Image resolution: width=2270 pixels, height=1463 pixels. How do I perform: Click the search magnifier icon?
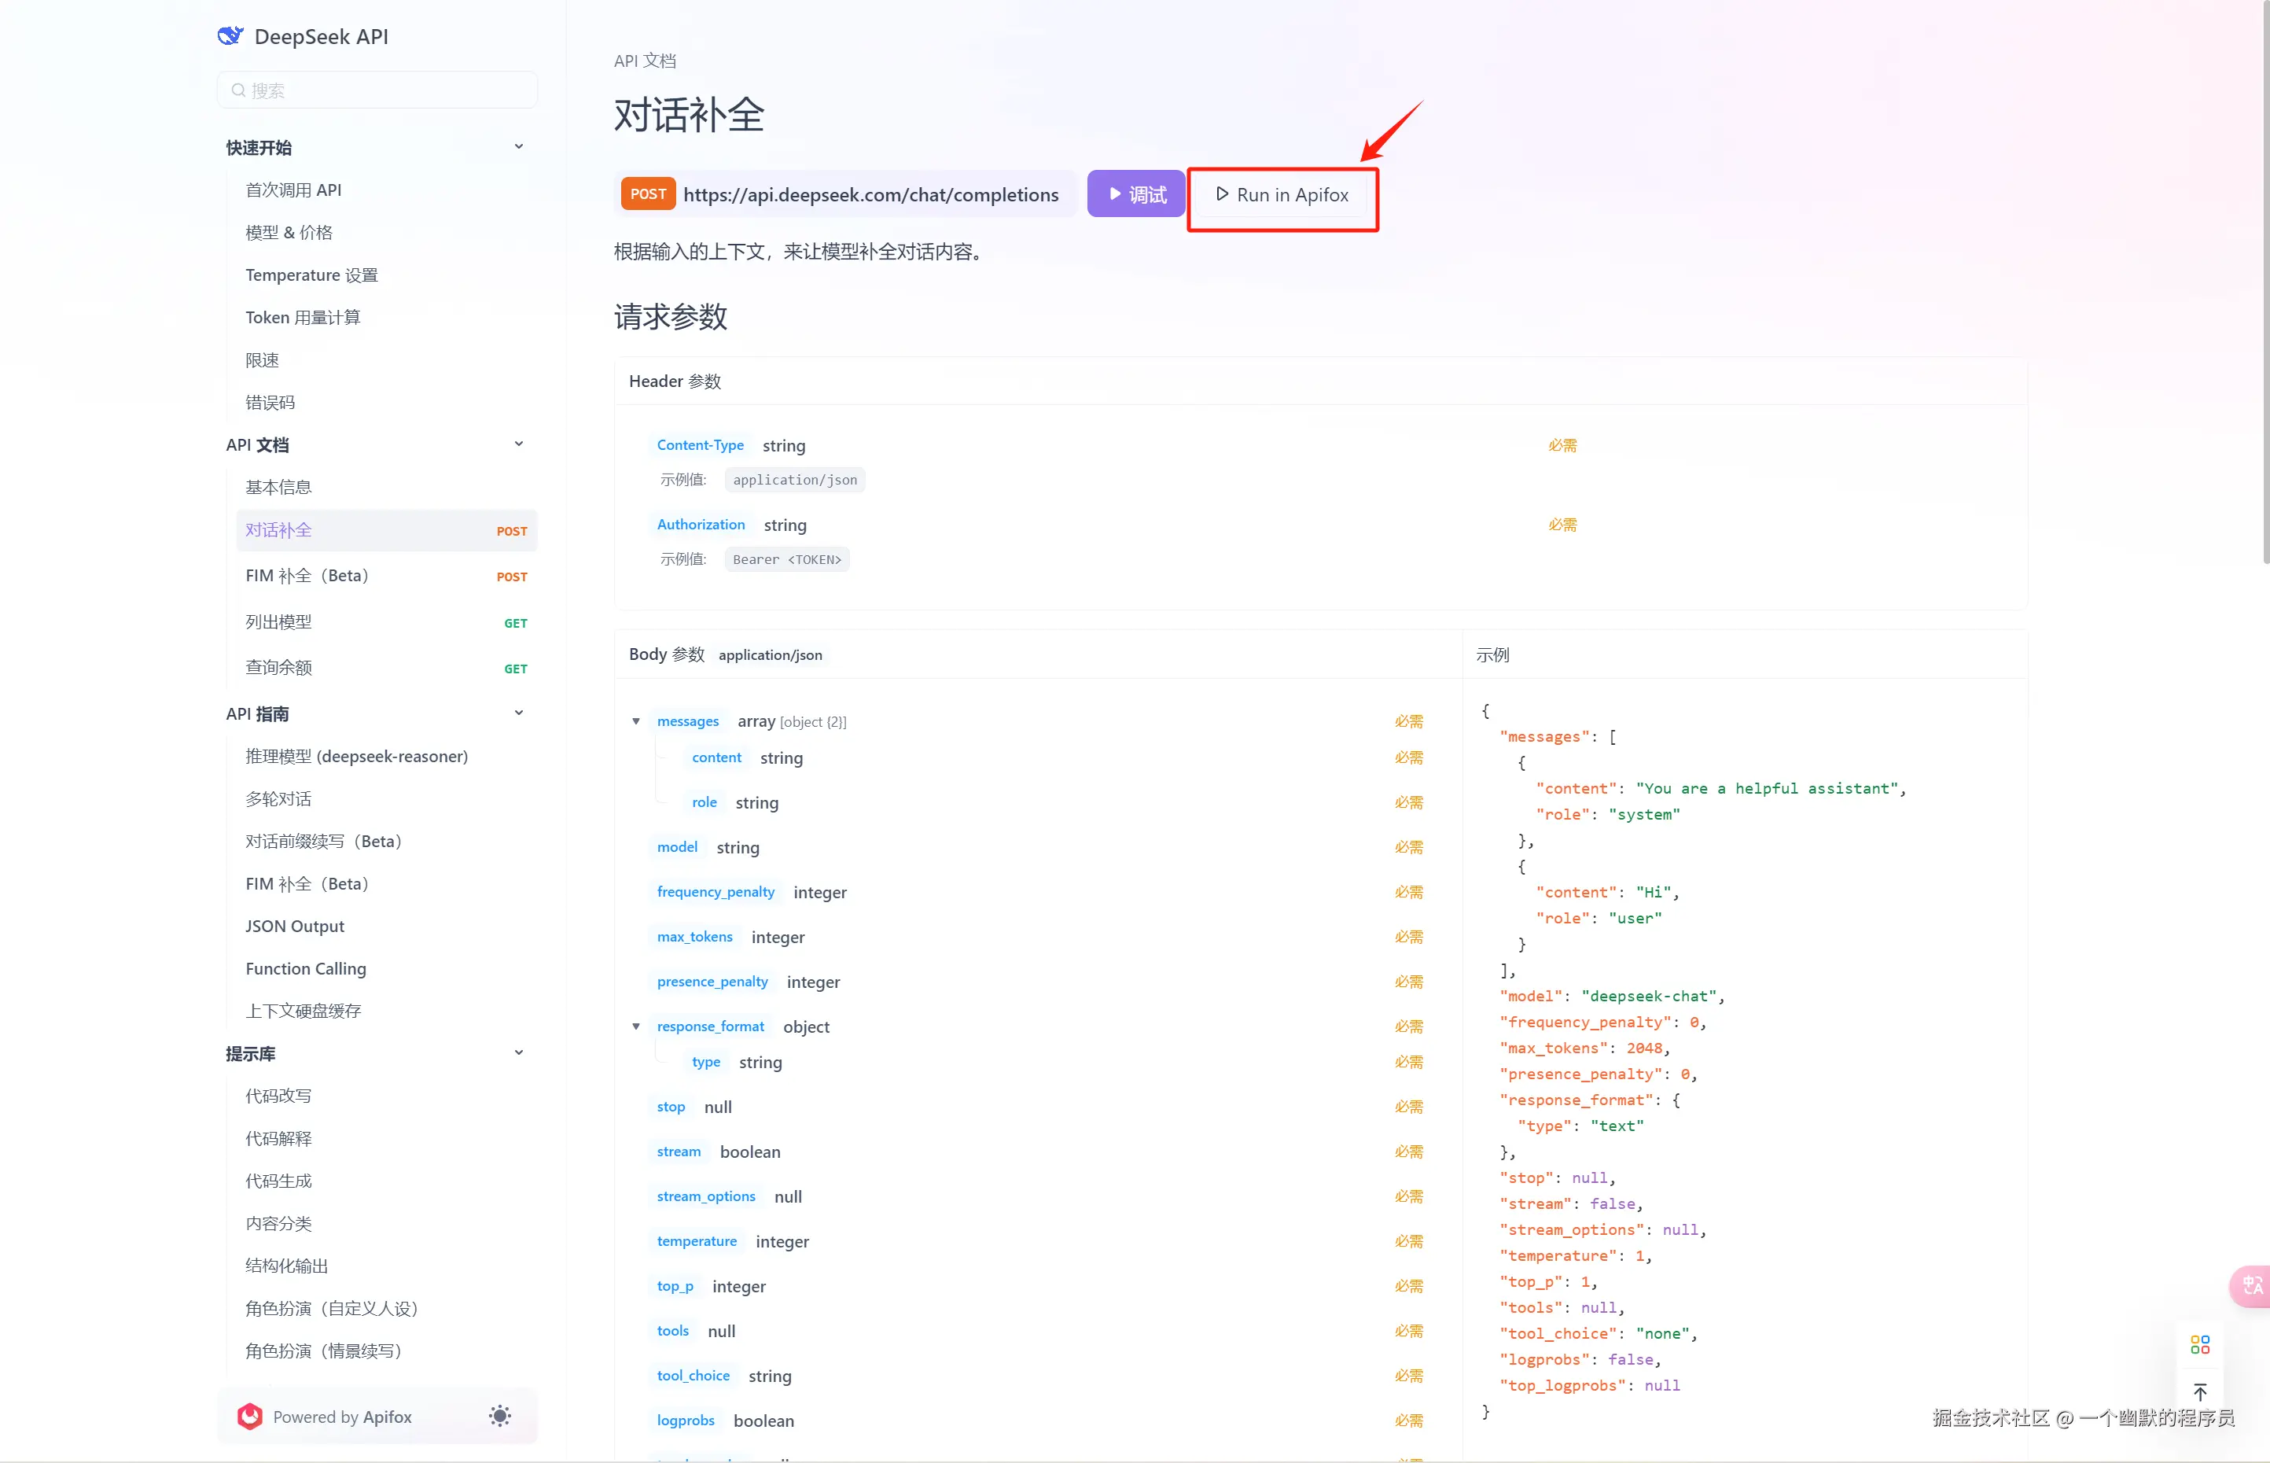coord(238,90)
